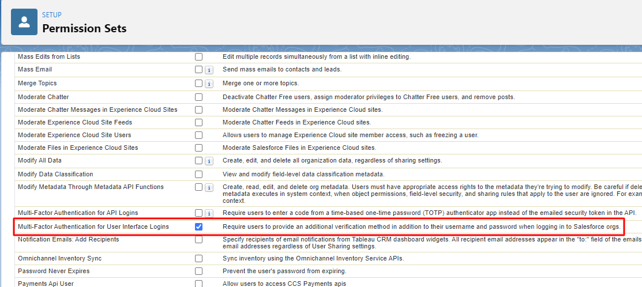
Task: Select the 'Payments Api User' label
Action: point(46,284)
